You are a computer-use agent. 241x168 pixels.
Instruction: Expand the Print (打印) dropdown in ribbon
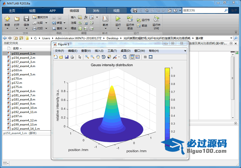pos(46,29)
